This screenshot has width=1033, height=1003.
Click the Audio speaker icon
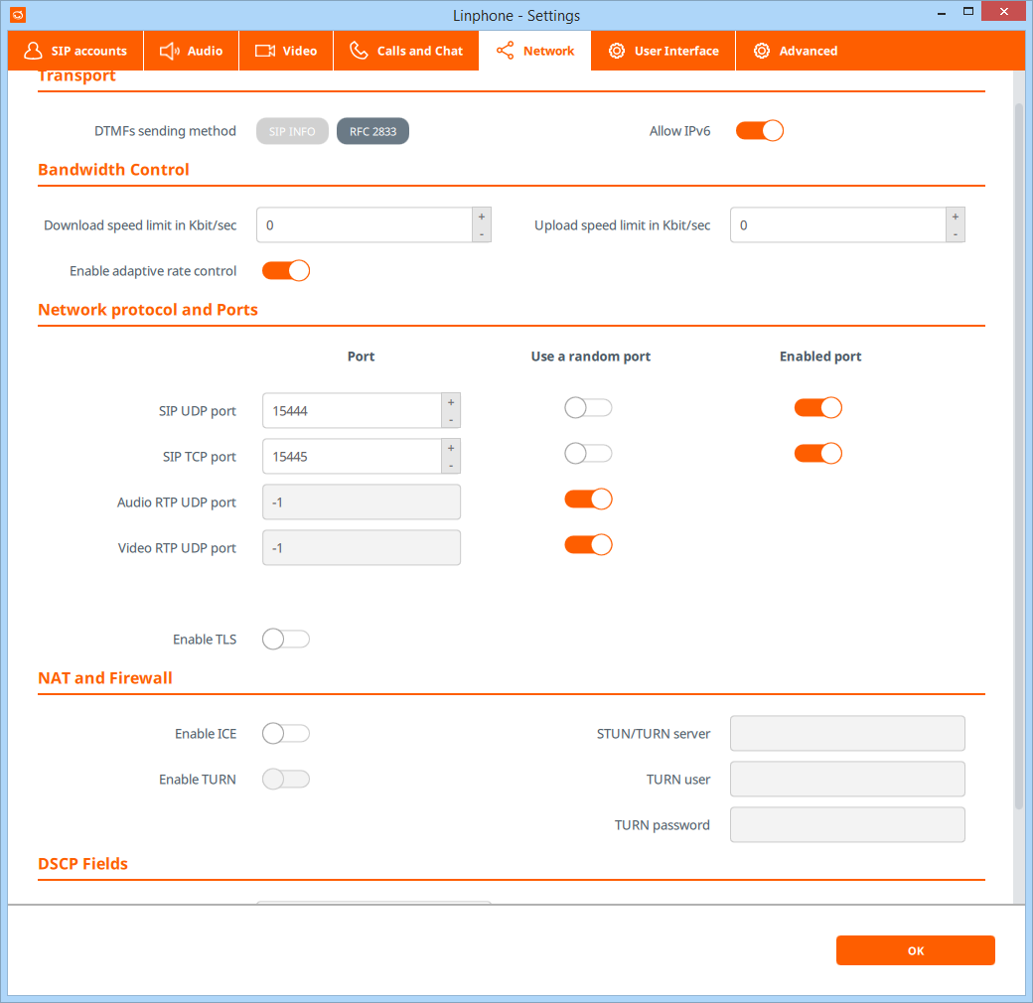point(169,51)
